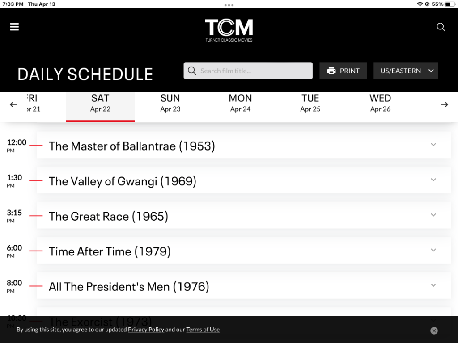Tap the battery status indicator
The height and width of the screenshot is (343, 458).
(450, 4)
